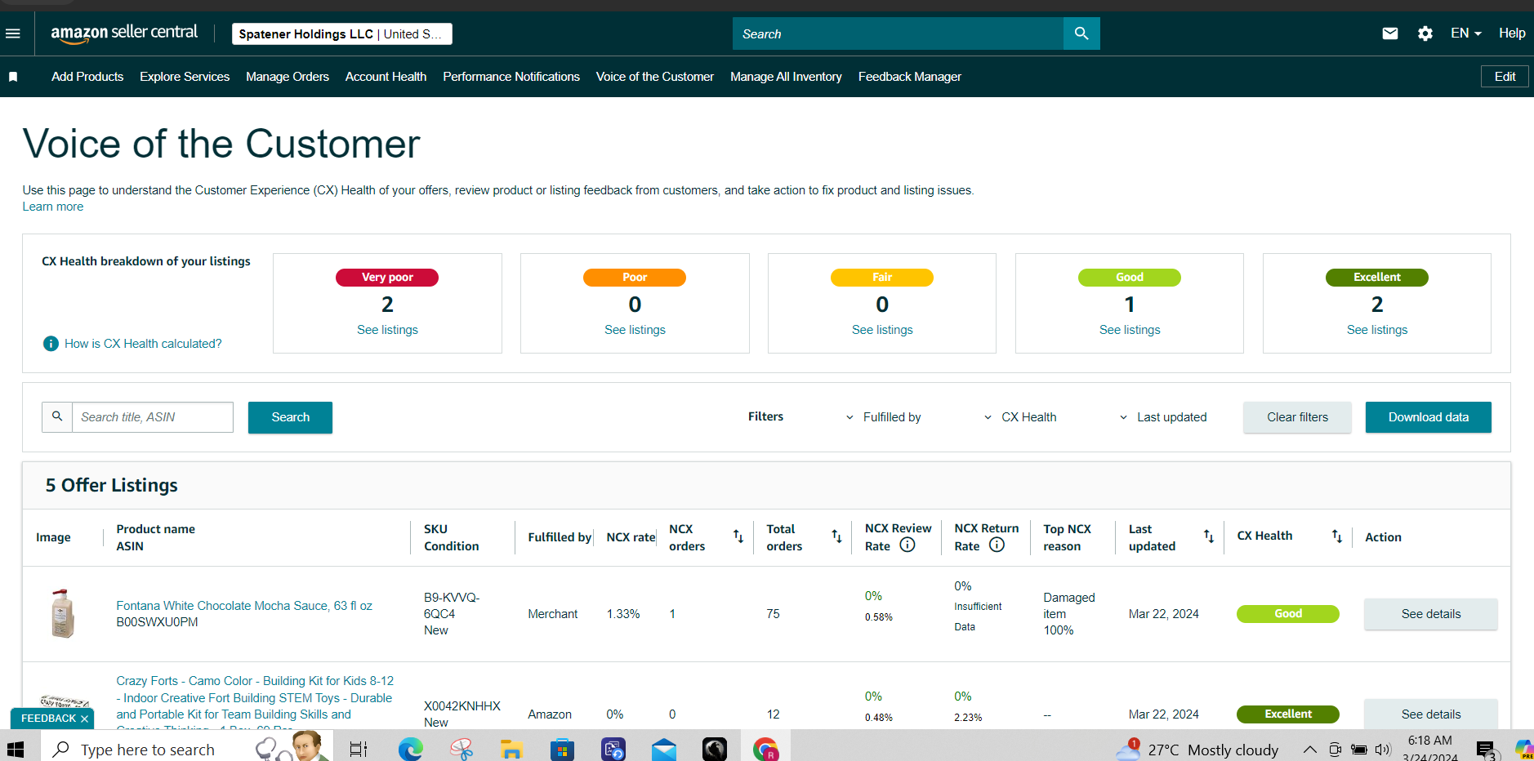1534x761 pixels.
Task: Open the settings gear icon
Action: coord(1425,33)
